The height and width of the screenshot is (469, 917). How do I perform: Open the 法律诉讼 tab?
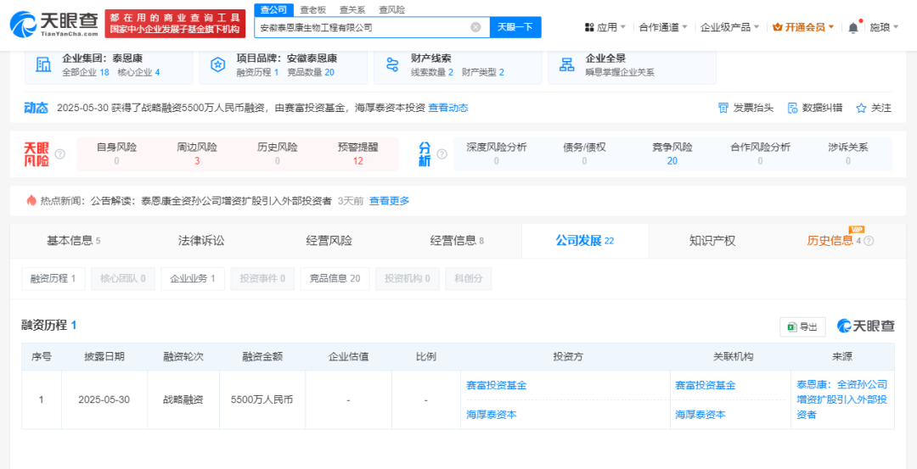click(x=201, y=241)
